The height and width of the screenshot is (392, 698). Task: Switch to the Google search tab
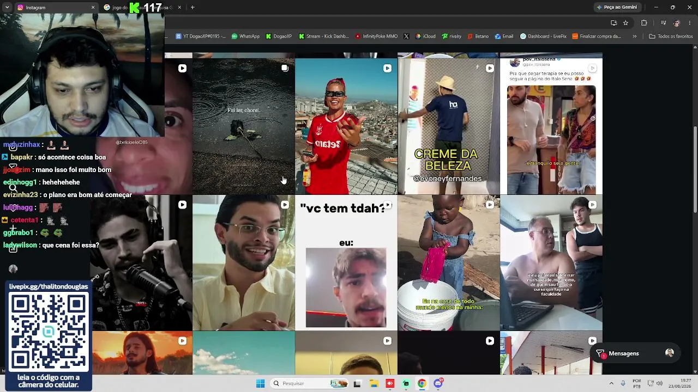142,8
